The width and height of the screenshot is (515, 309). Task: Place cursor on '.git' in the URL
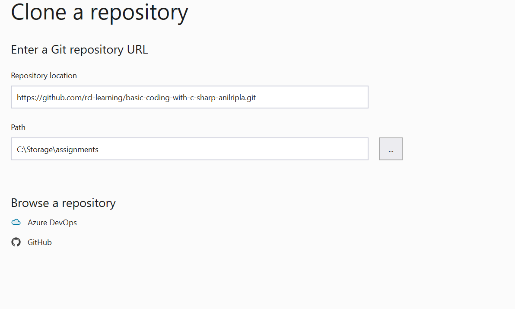[x=250, y=98]
